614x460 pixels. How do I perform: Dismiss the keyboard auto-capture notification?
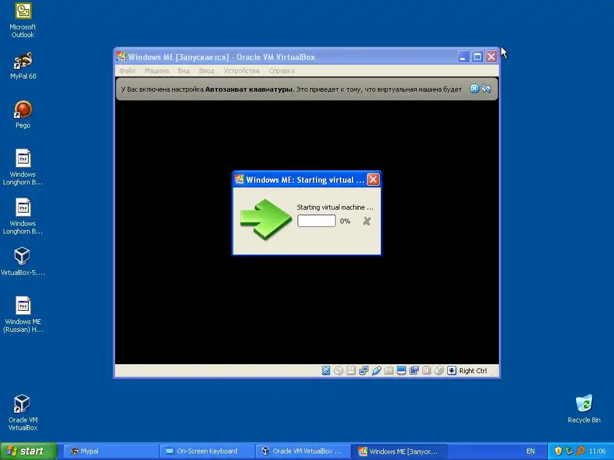(x=474, y=89)
